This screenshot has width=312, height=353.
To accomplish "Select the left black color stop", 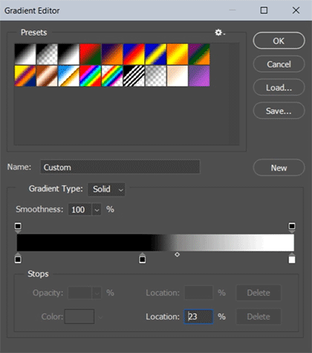I will pyautogui.click(x=18, y=259).
